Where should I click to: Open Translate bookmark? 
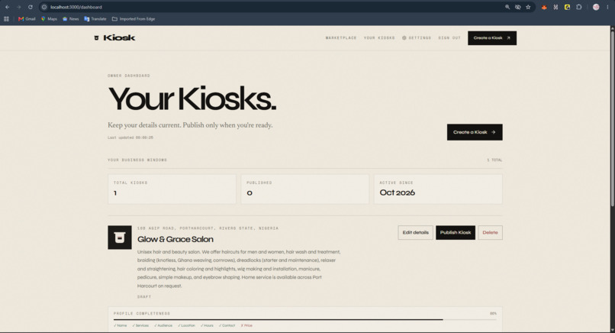point(95,19)
